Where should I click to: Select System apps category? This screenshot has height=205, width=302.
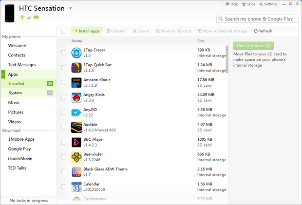(x=15, y=93)
